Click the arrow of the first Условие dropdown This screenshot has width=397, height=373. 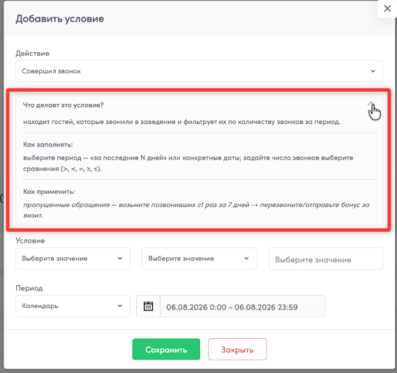120,259
